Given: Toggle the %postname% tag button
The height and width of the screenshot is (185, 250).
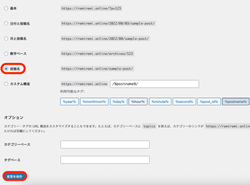Looking at the screenshot, I should [x=236, y=102].
